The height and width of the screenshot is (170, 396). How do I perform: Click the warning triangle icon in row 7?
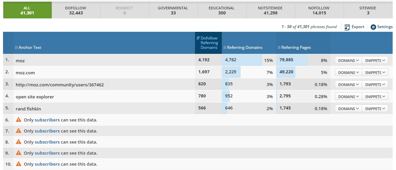18,131
